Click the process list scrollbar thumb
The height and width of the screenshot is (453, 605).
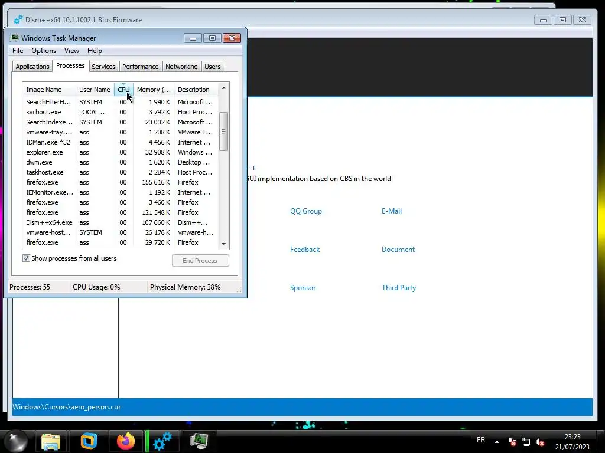coord(224,132)
